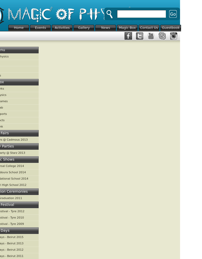Visit the YouTube channel icon
Screen dimensions: 202x259
(x=151, y=36)
